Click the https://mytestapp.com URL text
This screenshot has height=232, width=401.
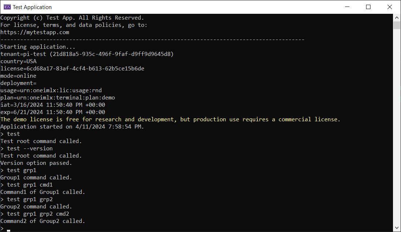pos(35,32)
